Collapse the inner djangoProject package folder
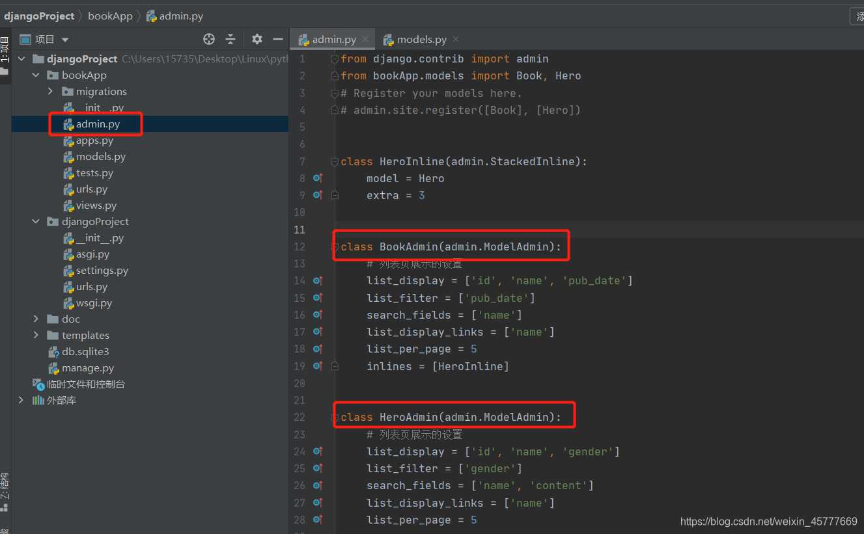Viewport: 864px width, 534px height. (x=36, y=221)
